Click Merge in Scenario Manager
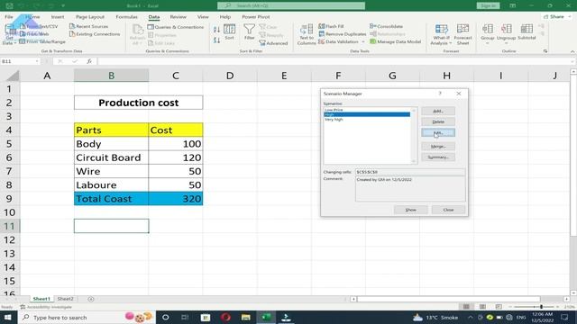 [438, 146]
